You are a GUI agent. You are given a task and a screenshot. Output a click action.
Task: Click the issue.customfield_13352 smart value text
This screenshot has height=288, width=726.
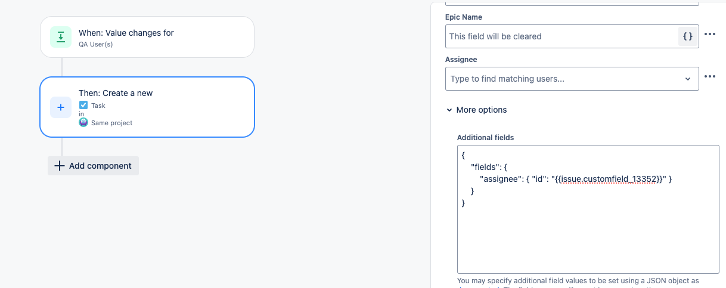(607, 178)
